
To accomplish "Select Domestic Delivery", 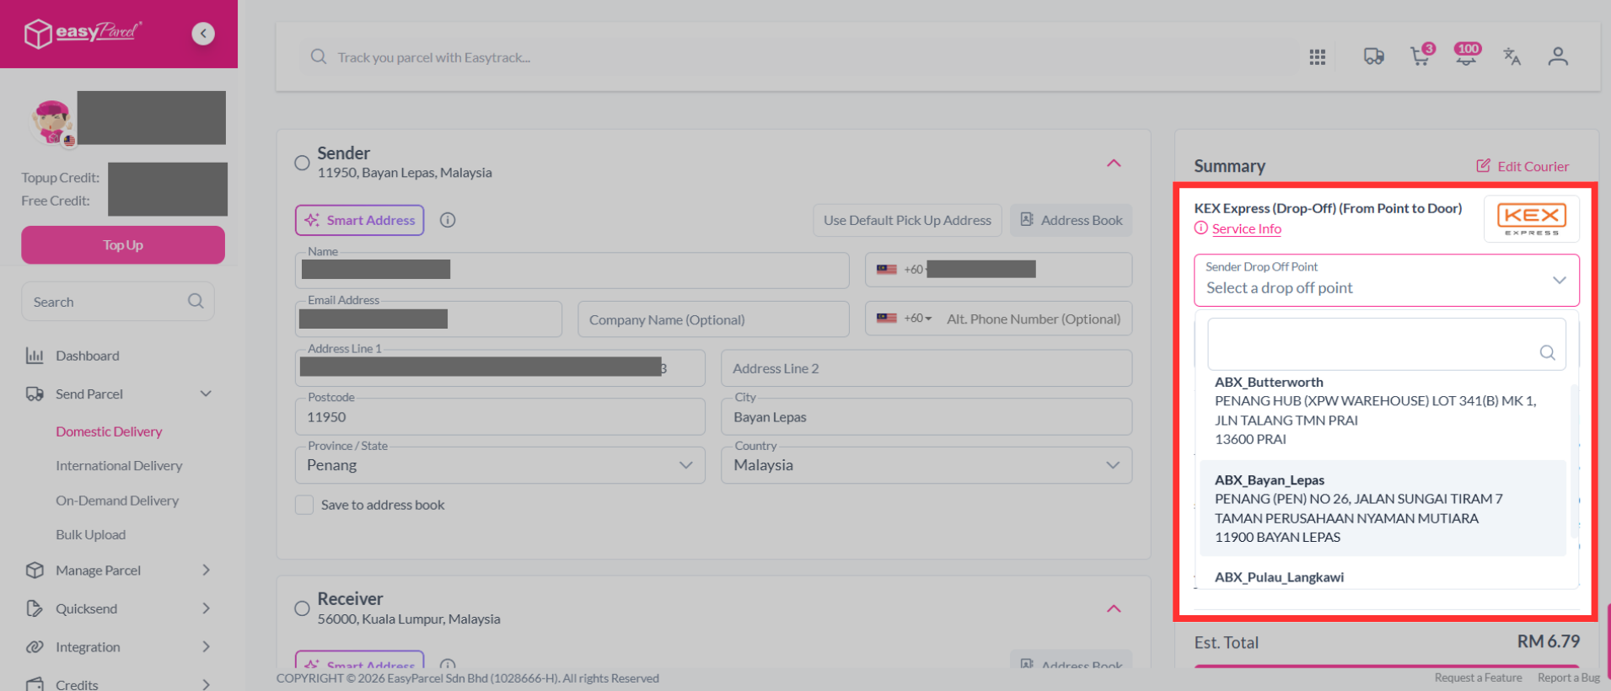I will click(x=109, y=431).
